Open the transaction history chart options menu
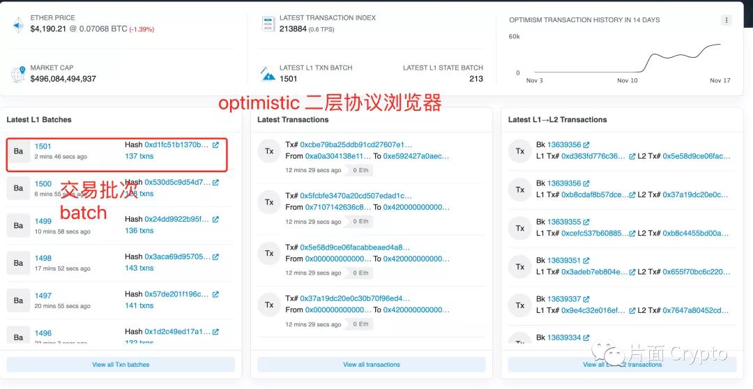The height and width of the screenshot is (389, 753). click(726, 20)
